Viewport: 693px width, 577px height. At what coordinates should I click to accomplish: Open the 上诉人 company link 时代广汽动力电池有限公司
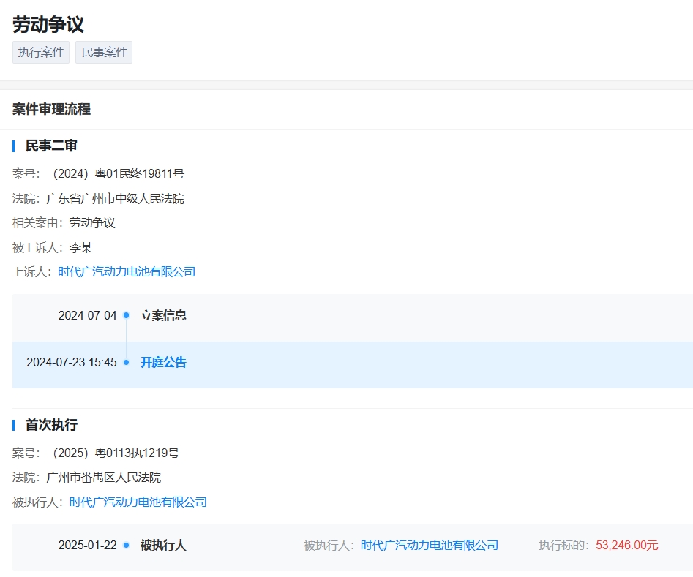pyautogui.click(x=127, y=272)
